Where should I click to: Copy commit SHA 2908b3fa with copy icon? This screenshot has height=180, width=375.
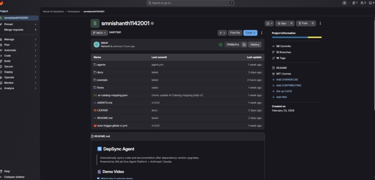tap(244, 45)
